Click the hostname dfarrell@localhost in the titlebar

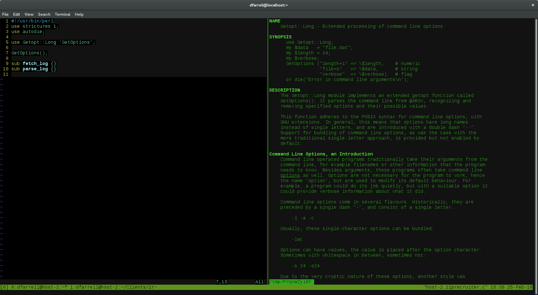(x=268, y=5)
